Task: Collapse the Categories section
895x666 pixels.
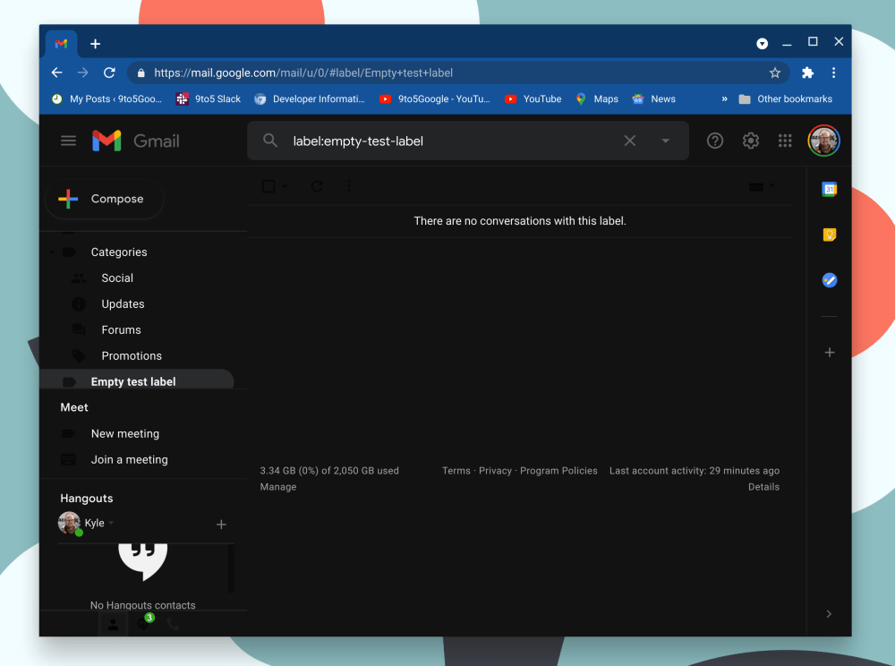Action: tap(52, 252)
